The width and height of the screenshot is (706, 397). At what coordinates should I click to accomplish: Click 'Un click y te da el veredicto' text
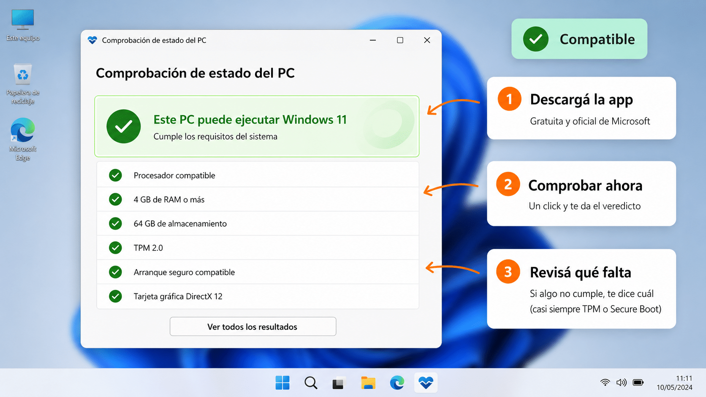click(585, 206)
